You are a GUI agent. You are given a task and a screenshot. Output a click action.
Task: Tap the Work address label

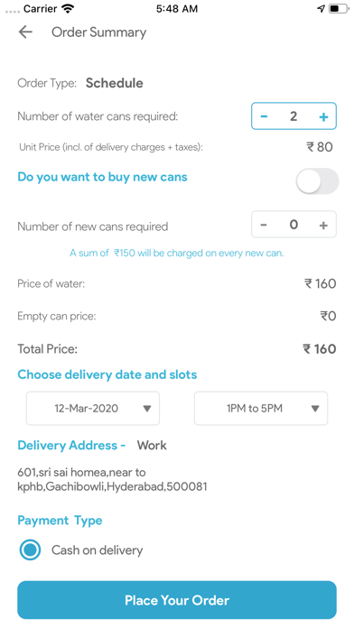(x=152, y=446)
